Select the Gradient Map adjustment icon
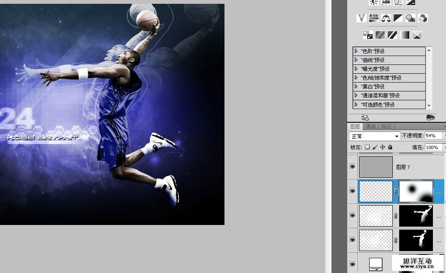 (404, 35)
